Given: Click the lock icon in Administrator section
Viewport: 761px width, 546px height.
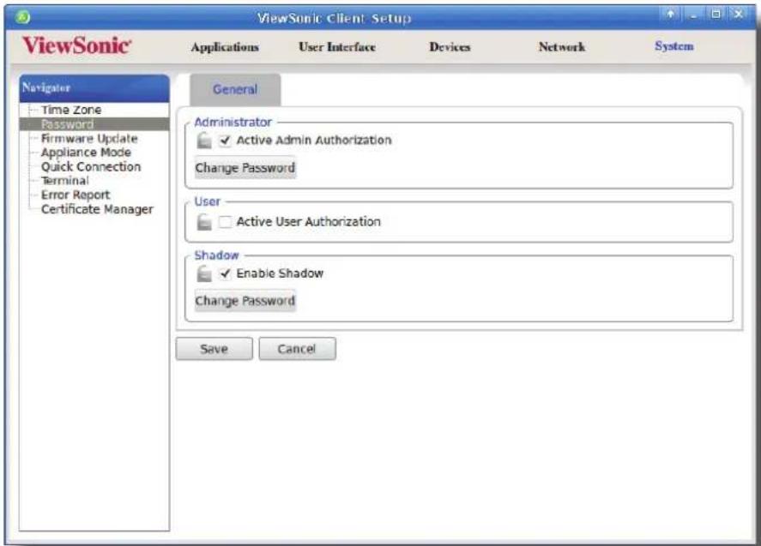Looking at the screenshot, I should click(204, 141).
